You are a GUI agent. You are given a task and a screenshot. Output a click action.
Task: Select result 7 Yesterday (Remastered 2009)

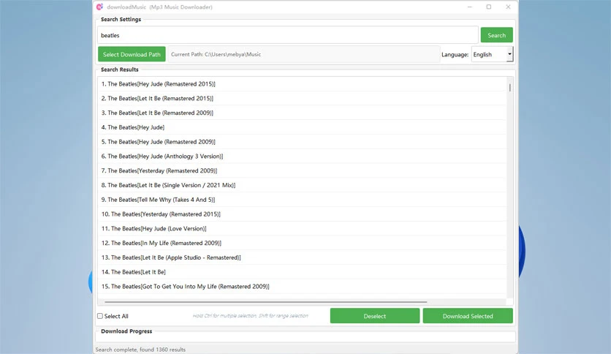[302, 170]
